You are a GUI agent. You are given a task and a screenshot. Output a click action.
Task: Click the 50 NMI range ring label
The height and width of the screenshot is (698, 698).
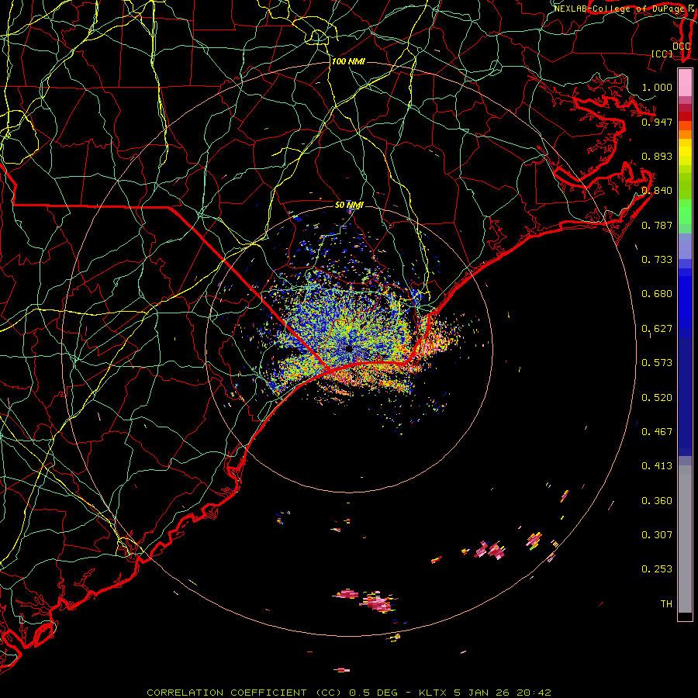tap(349, 205)
